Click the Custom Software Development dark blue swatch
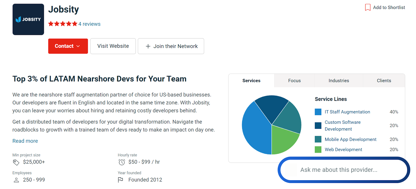The height and width of the screenshot is (189, 416). 318,125
